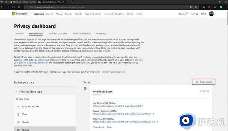
Task: Click the globe icon beside mobile.usaa.com entry
Action: [85, 88]
